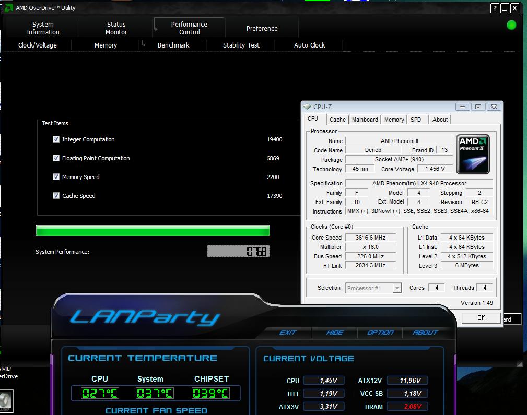Image resolution: width=527 pixels, height=415 pixels.
Task: Click the Integer Computation score 19400
Action: click(275, 139)
